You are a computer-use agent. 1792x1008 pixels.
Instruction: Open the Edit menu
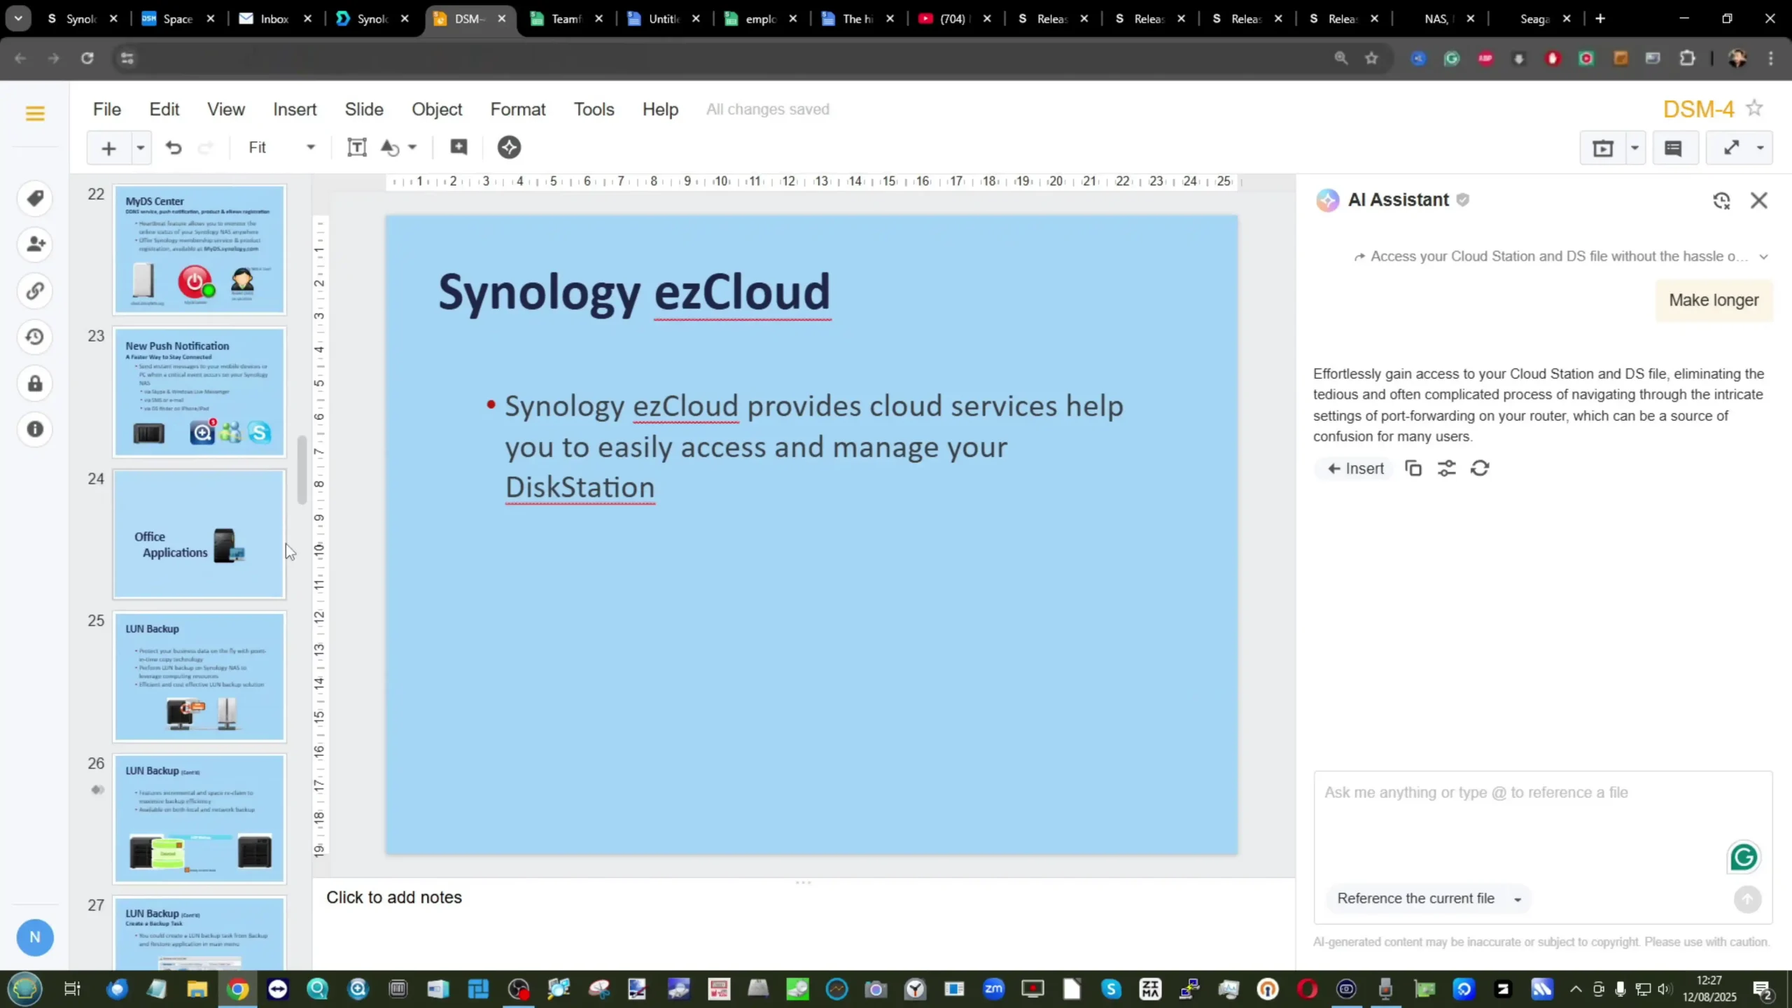[164, 109]
